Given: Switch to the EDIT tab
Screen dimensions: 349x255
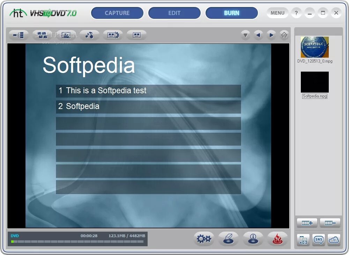Looking at the screenshot, I should (x=174, y=13).
